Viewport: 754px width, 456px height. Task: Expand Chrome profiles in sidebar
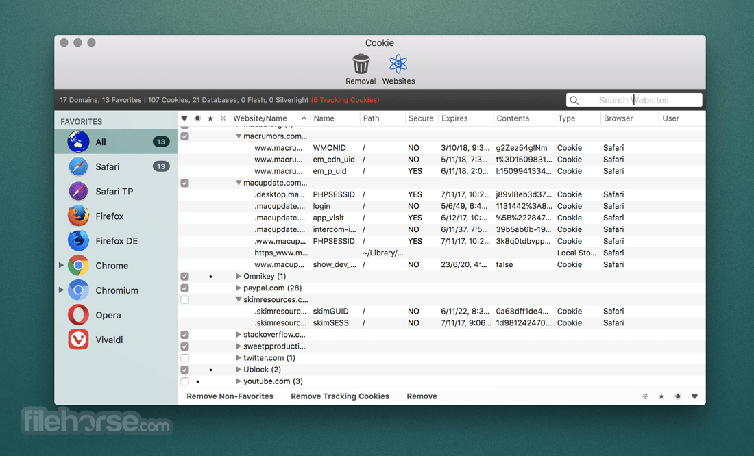(61, 265)
